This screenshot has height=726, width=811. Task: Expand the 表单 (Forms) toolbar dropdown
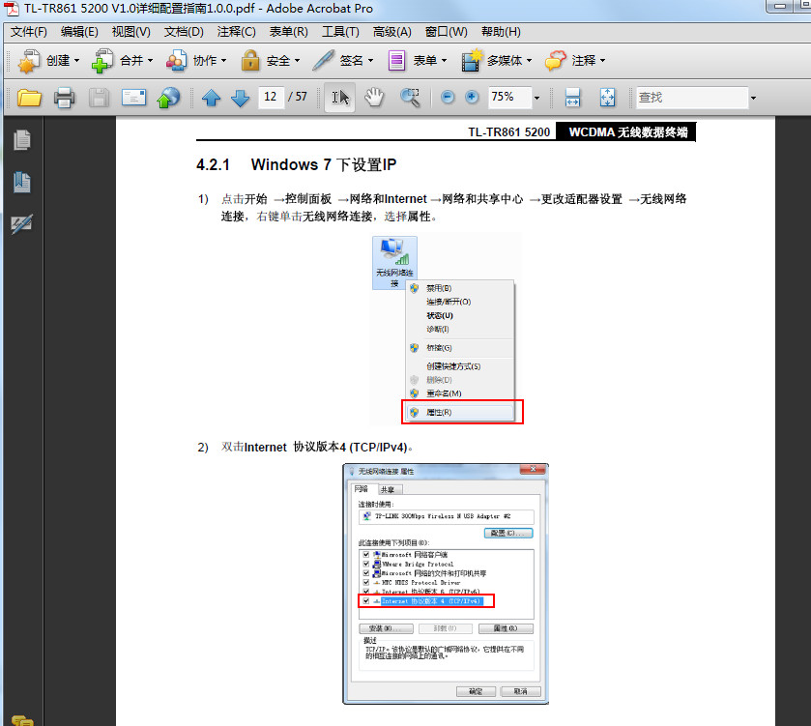(x=445, y=61)
